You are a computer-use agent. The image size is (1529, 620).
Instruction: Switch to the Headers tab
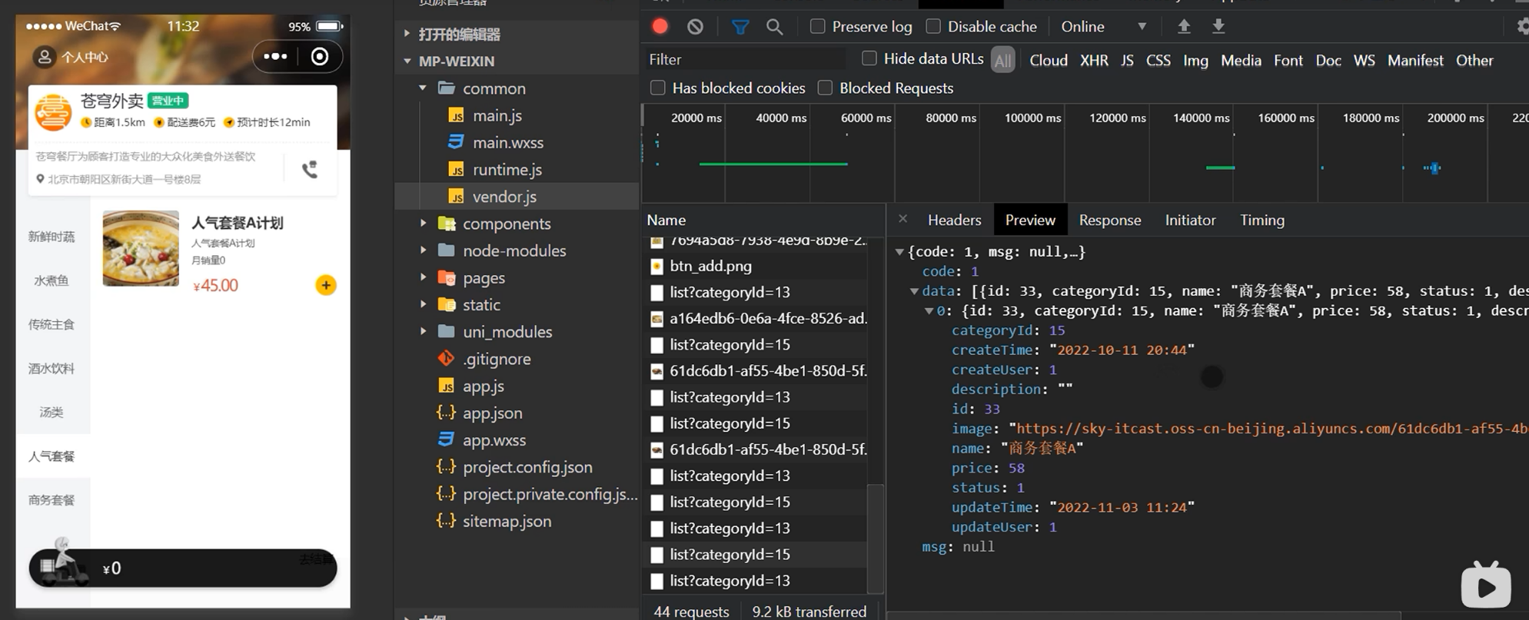954,220
